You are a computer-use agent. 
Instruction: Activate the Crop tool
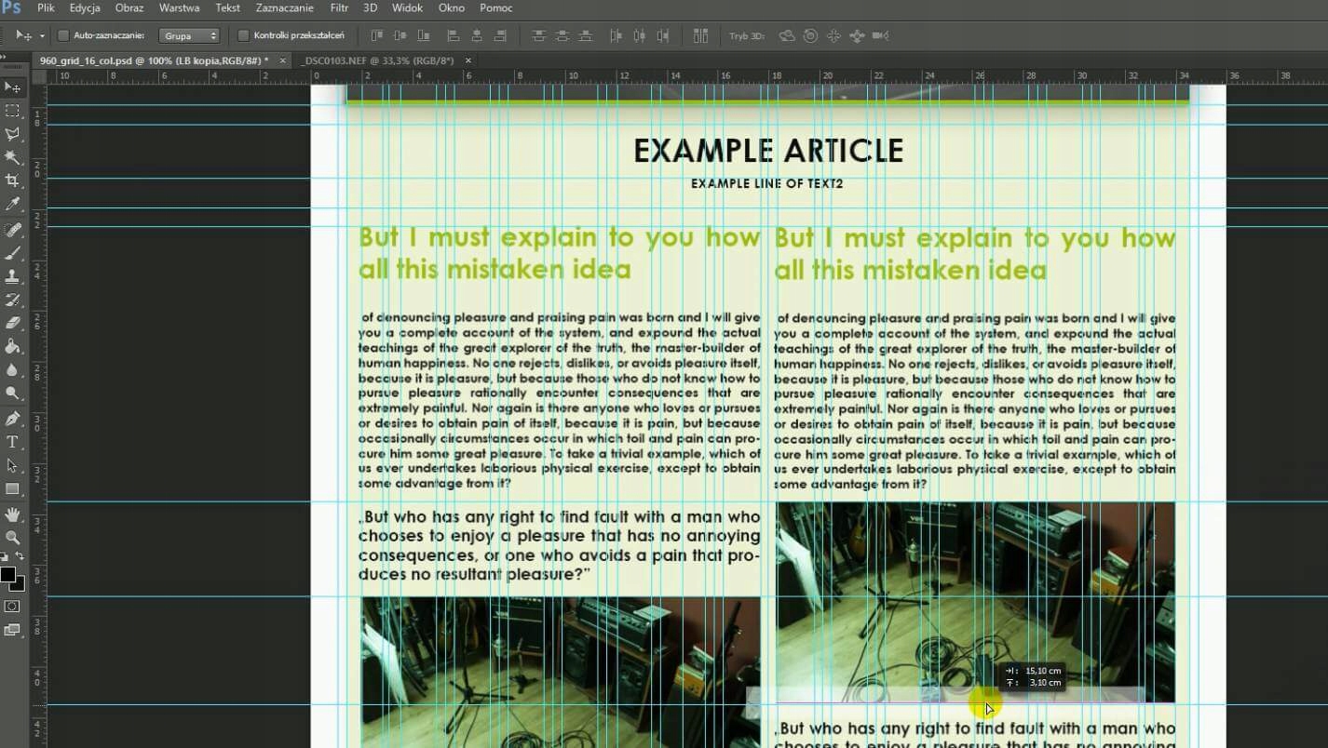pos(12,181)
